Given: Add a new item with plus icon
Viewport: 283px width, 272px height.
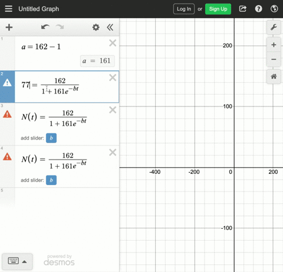Looking at the screenshot, I should point(9,27).
